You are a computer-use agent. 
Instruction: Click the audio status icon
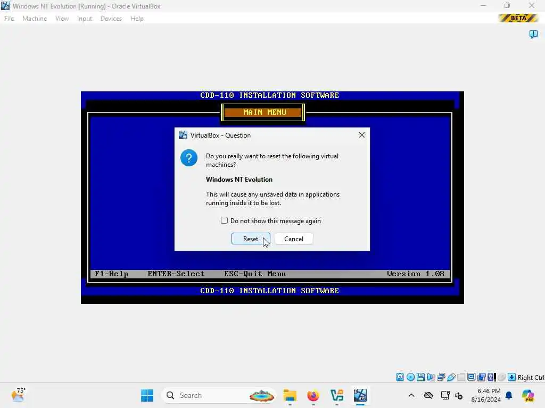click(x=431, y=377)
